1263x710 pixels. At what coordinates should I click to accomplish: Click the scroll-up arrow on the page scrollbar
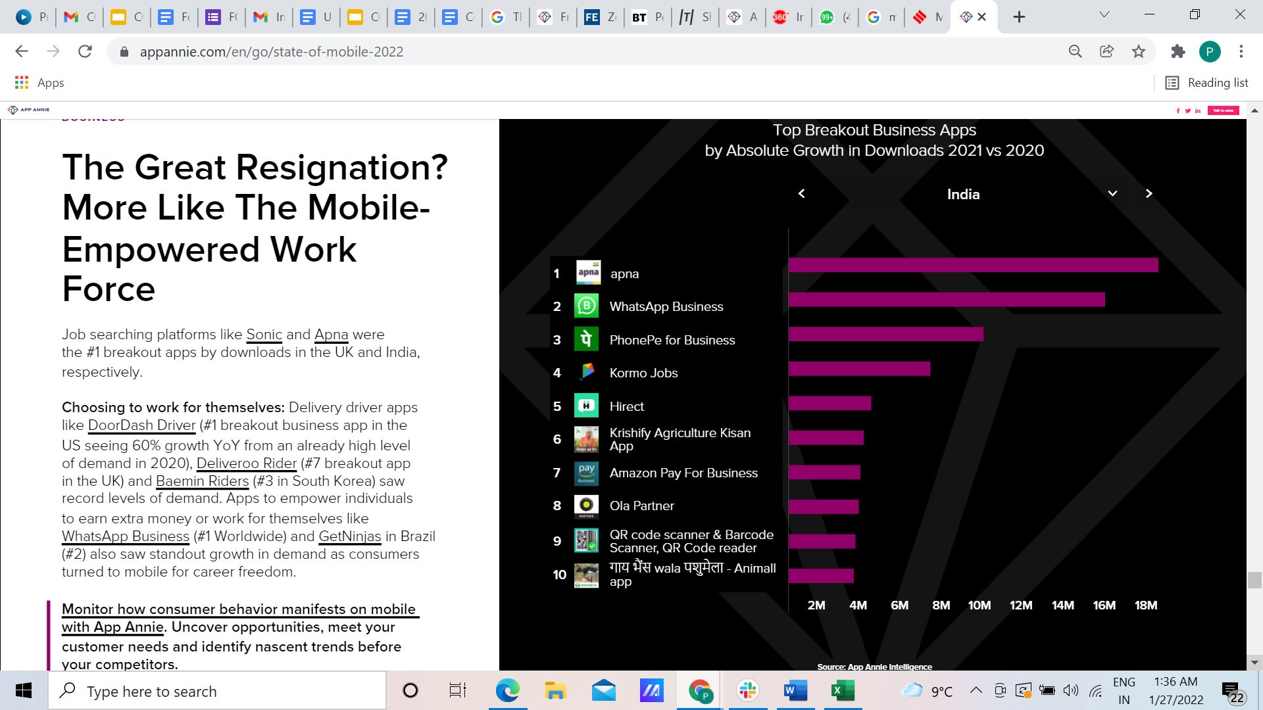tap(1255, 110)
